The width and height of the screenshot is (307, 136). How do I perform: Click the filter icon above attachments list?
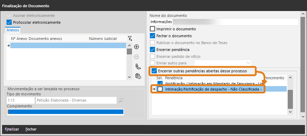click(130, 38)
